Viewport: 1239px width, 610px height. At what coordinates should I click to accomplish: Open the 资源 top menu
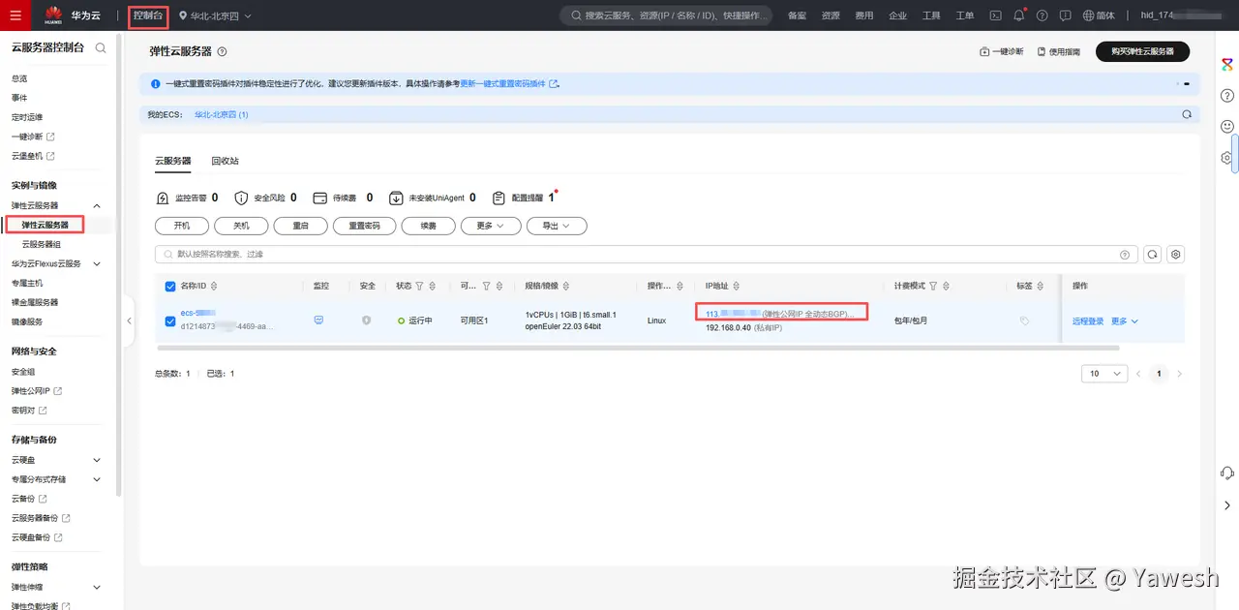[x=831, y=15]
